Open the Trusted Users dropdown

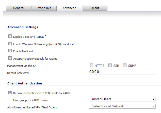(122, 99)
